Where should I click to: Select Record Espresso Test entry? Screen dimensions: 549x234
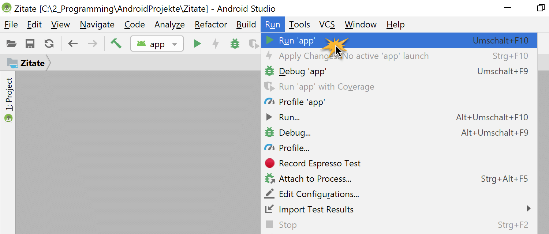click(x=399, y=163)
